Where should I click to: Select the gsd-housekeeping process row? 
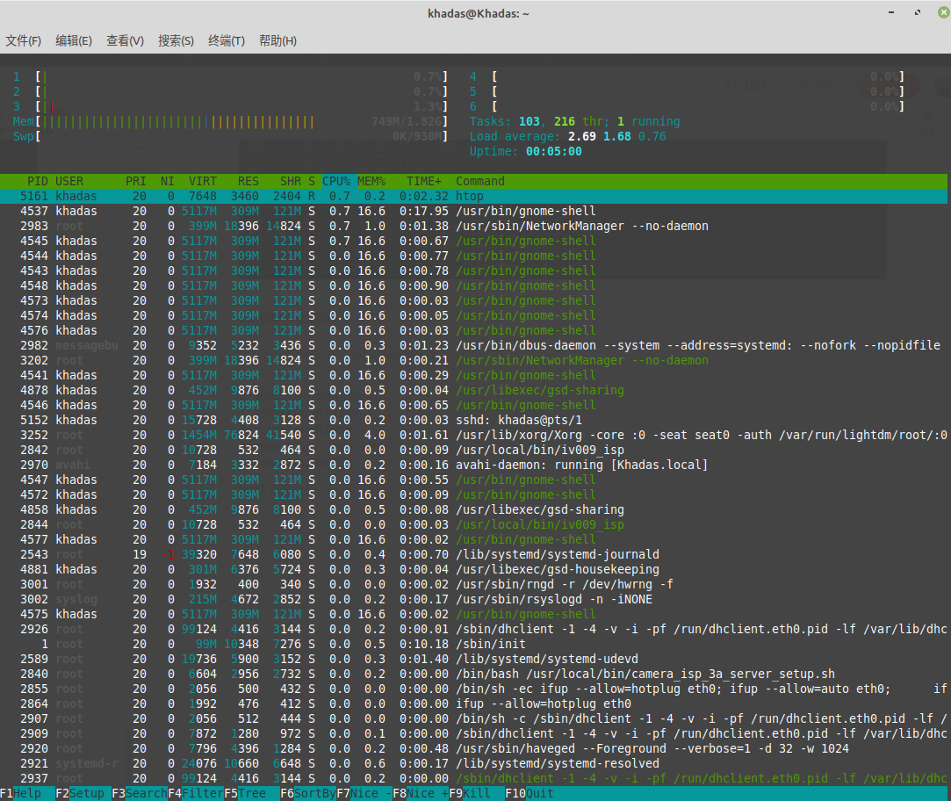473,570
